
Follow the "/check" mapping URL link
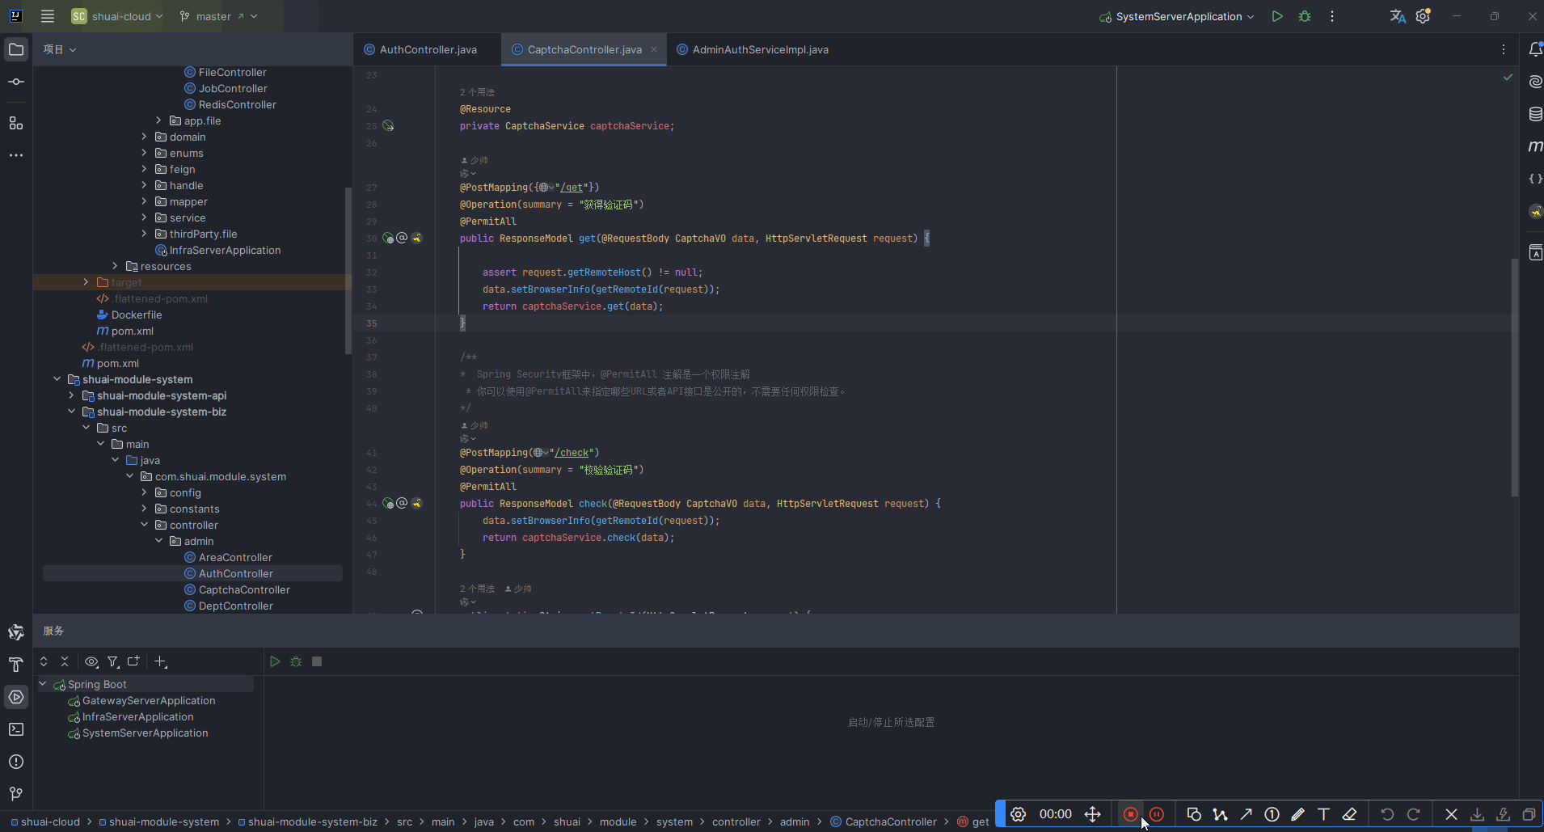pyautogui.click(x=572, y=453)
